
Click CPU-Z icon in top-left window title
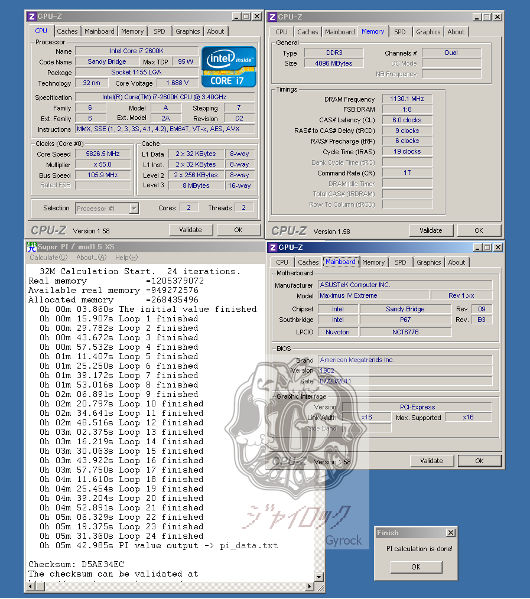click(x=32, y=17)
